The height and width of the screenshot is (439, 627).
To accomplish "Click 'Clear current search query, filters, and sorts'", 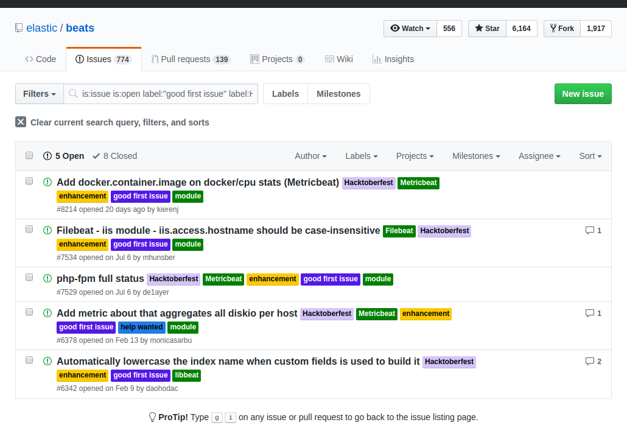I will click(119, 122).
